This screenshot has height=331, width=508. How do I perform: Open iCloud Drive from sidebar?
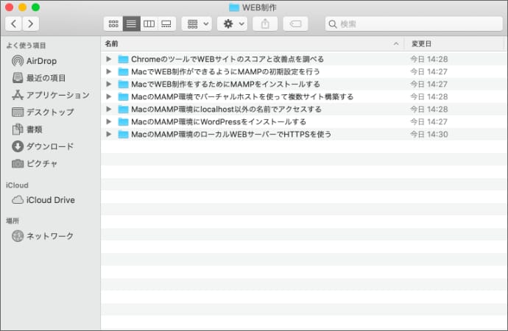50,200
